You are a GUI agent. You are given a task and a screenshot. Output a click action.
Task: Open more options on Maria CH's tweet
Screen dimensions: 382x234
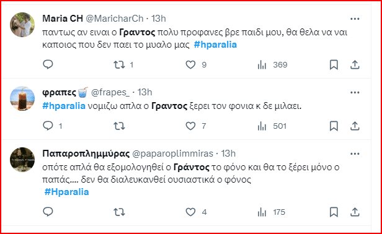[x=355, y=19]
